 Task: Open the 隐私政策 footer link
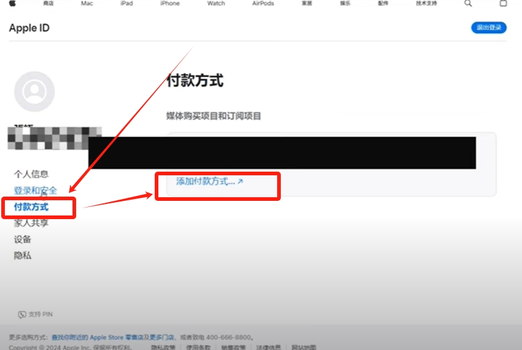click(163, 348)
